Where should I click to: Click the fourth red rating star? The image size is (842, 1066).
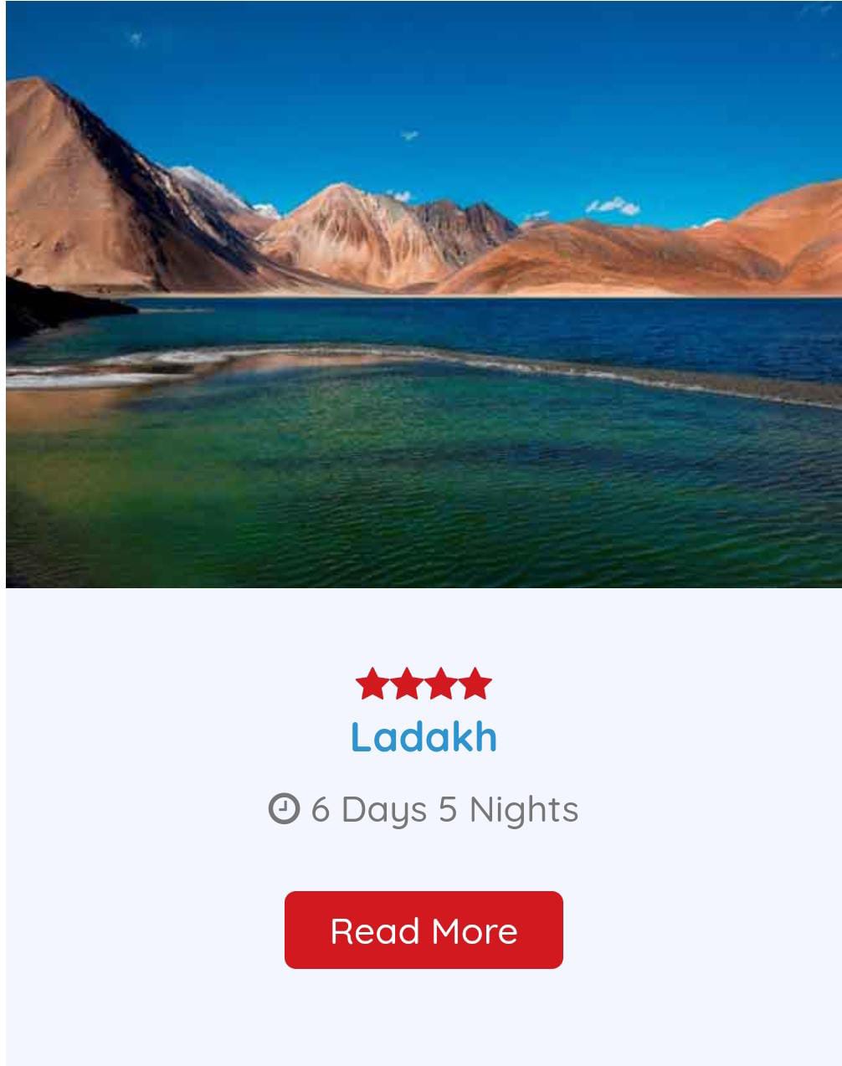[475, 684]
